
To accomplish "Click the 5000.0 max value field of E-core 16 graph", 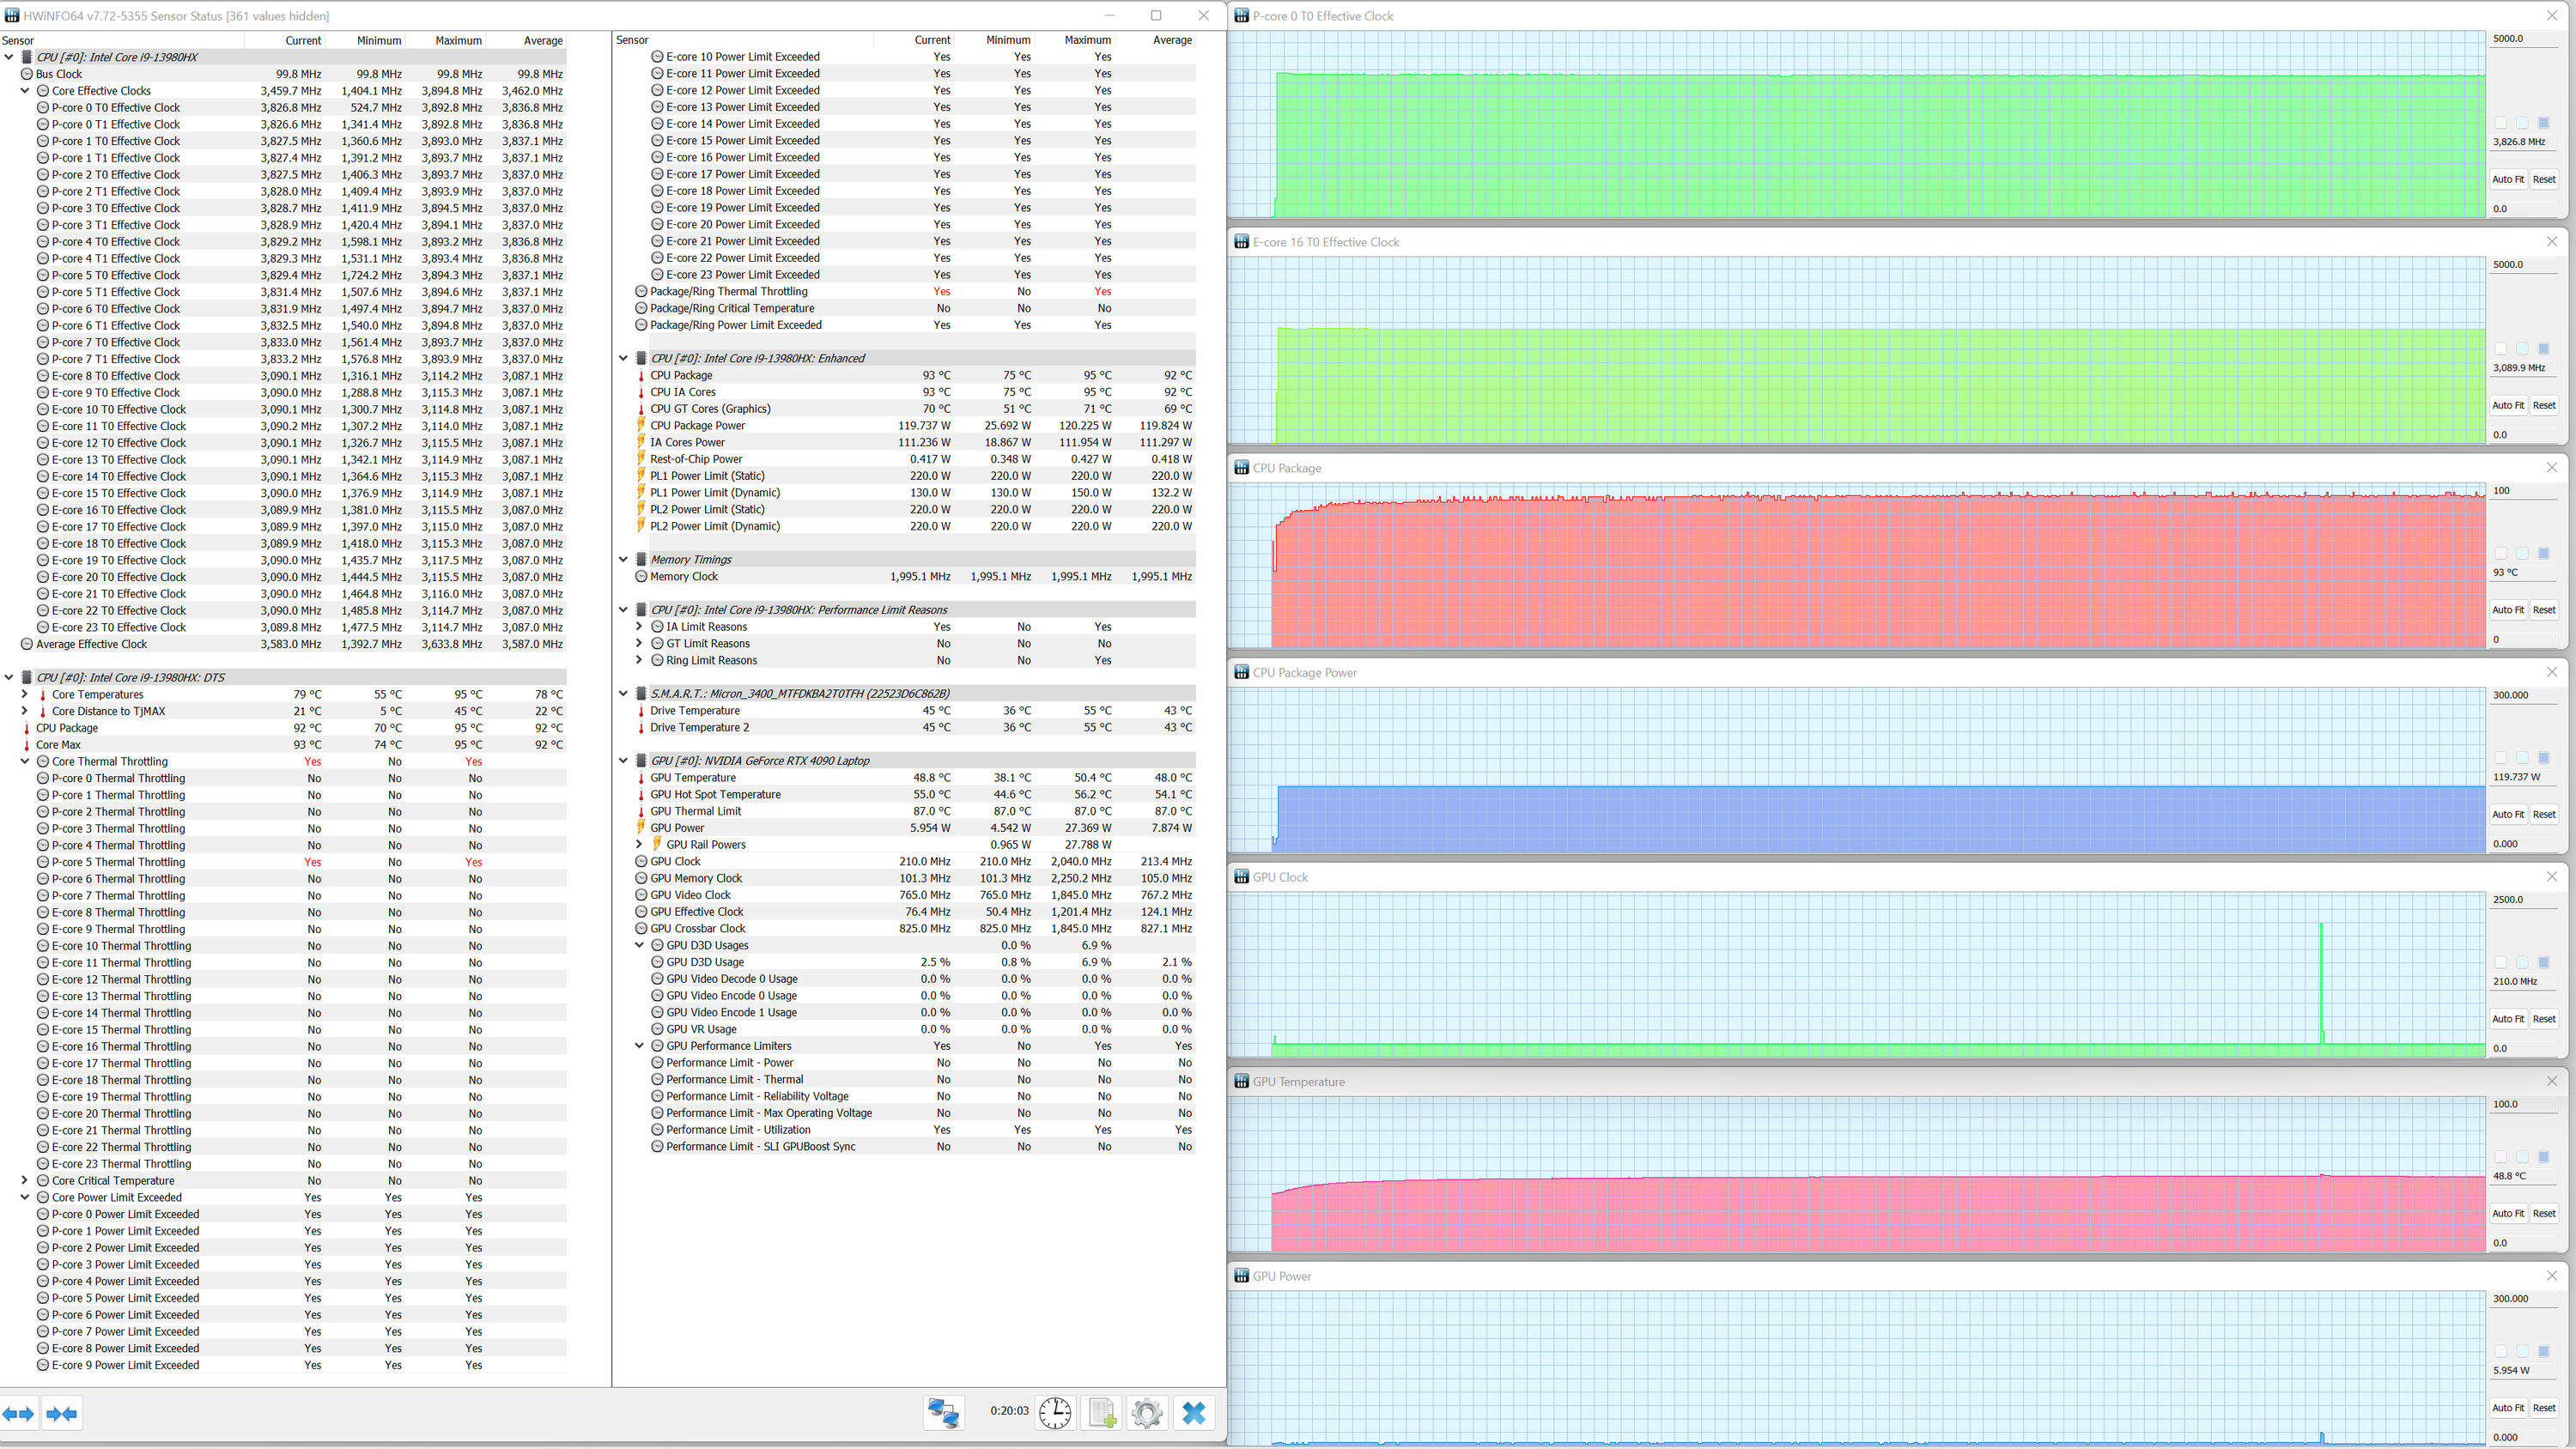I will (x=2520, y=265).
